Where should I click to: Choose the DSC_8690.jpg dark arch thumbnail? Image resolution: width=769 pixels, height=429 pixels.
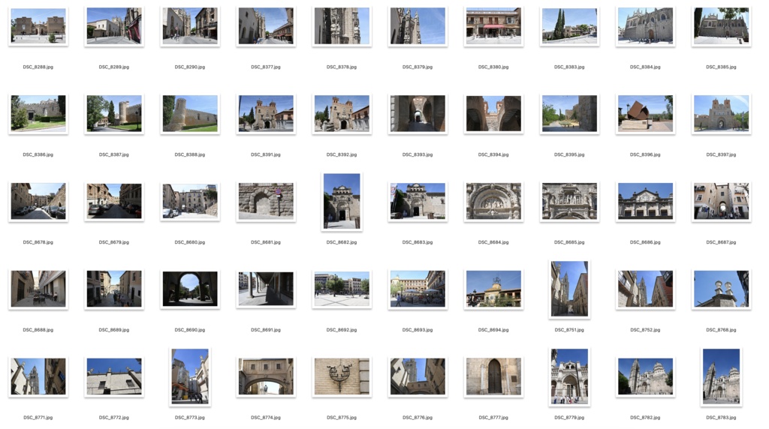(x=190, y=289)
